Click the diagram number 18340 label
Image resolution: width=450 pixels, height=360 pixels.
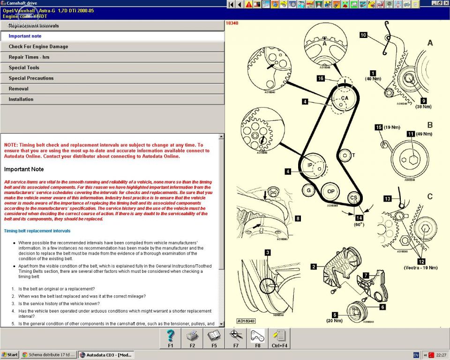pos(232,23)
